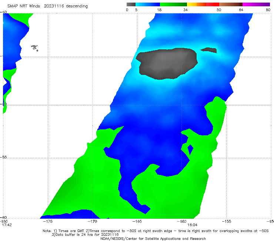Click the longitude label '-155'

(226, 221)
